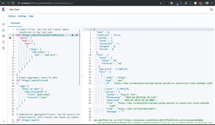Bookmark the page with the star icon
The width and height of the screenshot is (215, 125).
pos(161,3)
